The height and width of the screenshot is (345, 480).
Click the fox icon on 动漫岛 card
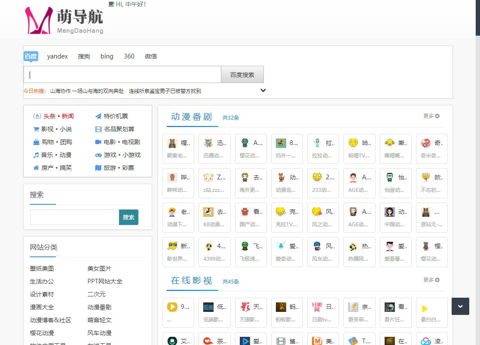point(281,177)
